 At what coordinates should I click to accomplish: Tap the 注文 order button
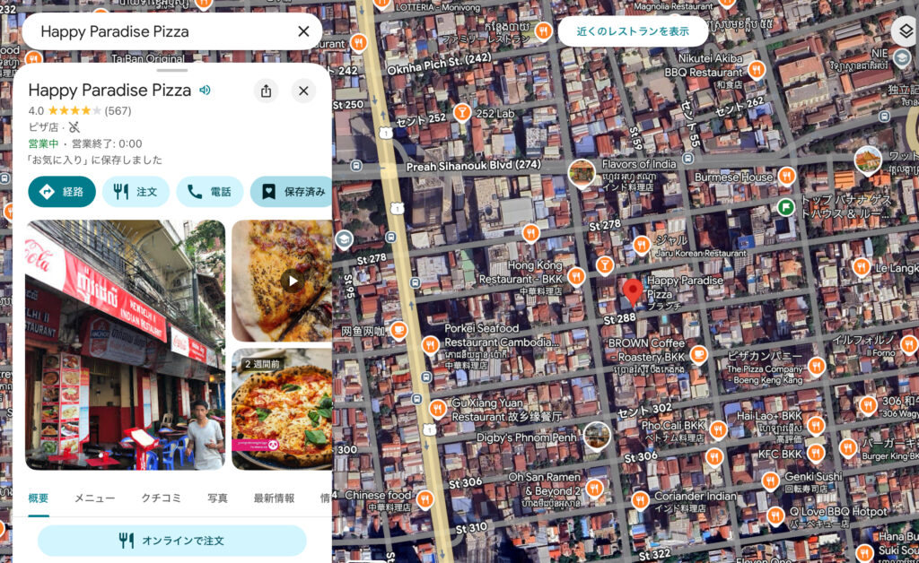pyautogui.click(x=136, y=191)
